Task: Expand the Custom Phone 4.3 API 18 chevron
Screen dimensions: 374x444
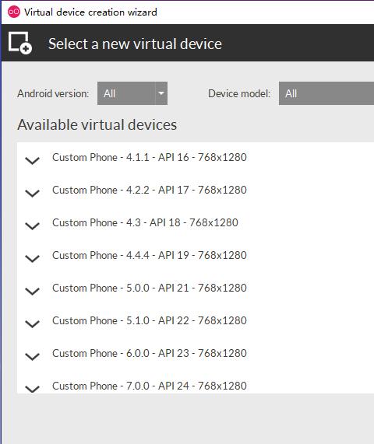Action: [x=33, y=226]
